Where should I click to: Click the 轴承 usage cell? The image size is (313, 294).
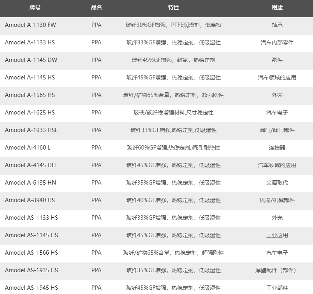coord(277,25)
